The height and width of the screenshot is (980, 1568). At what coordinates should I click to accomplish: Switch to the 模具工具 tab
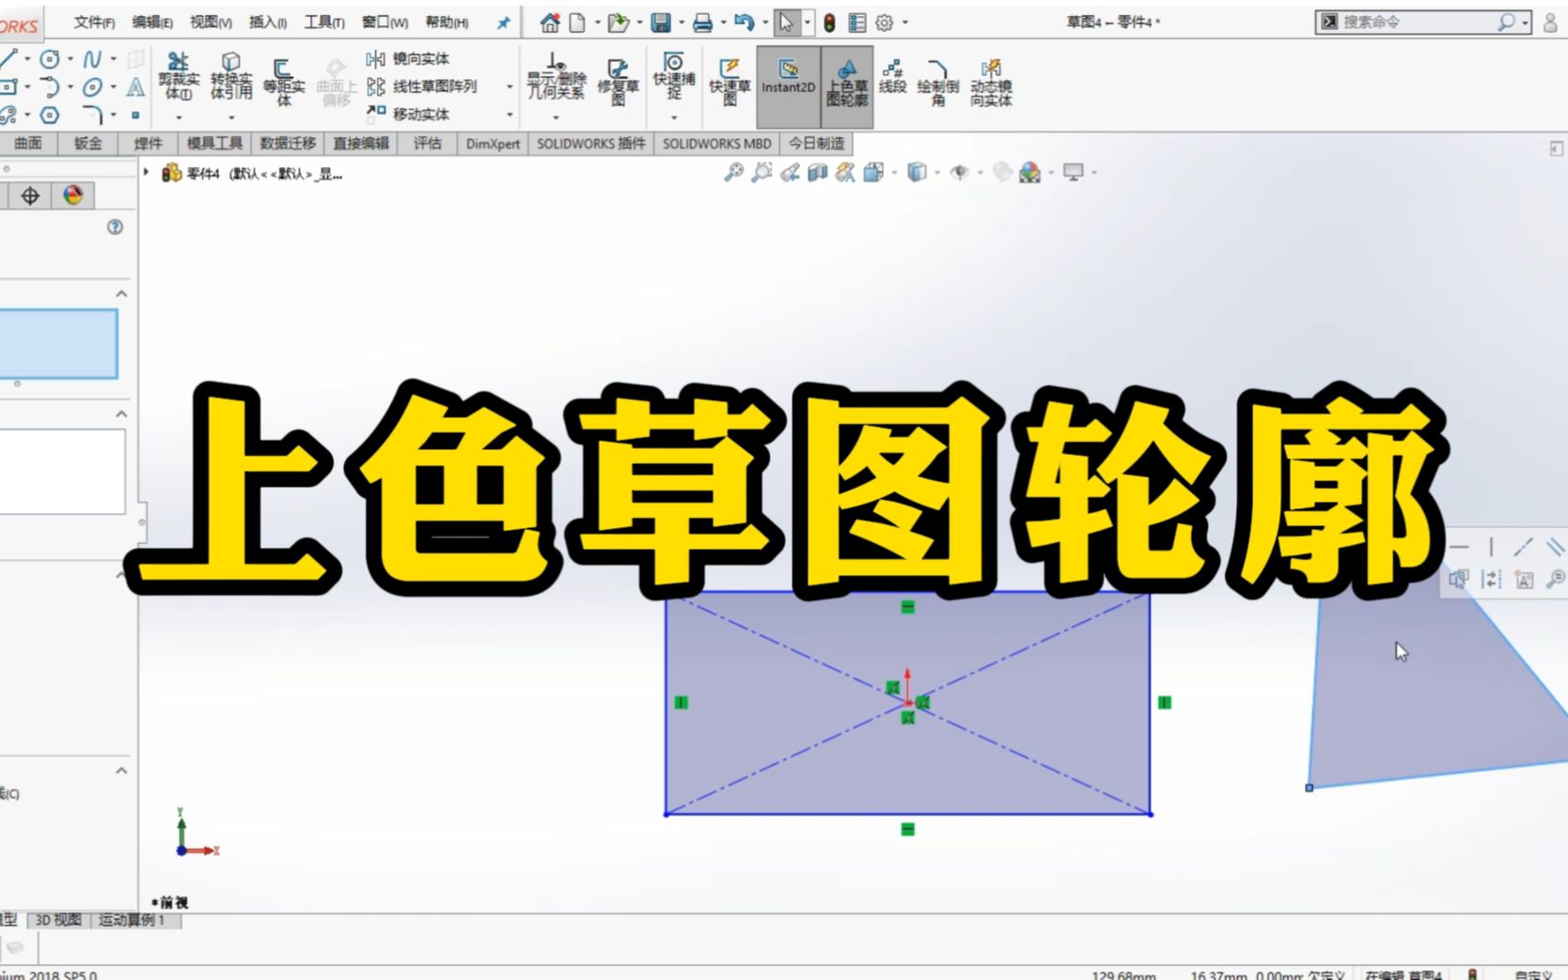(214, 143)
